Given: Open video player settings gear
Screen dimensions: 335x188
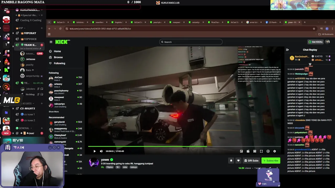Looking at the screenshot, I should 275,151.
